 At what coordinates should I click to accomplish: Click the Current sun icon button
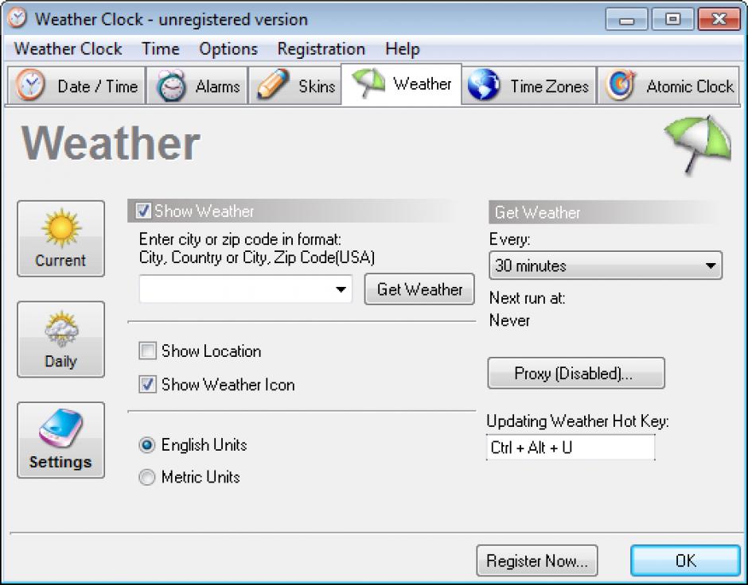pyautogui.click(x=60, y=238)
